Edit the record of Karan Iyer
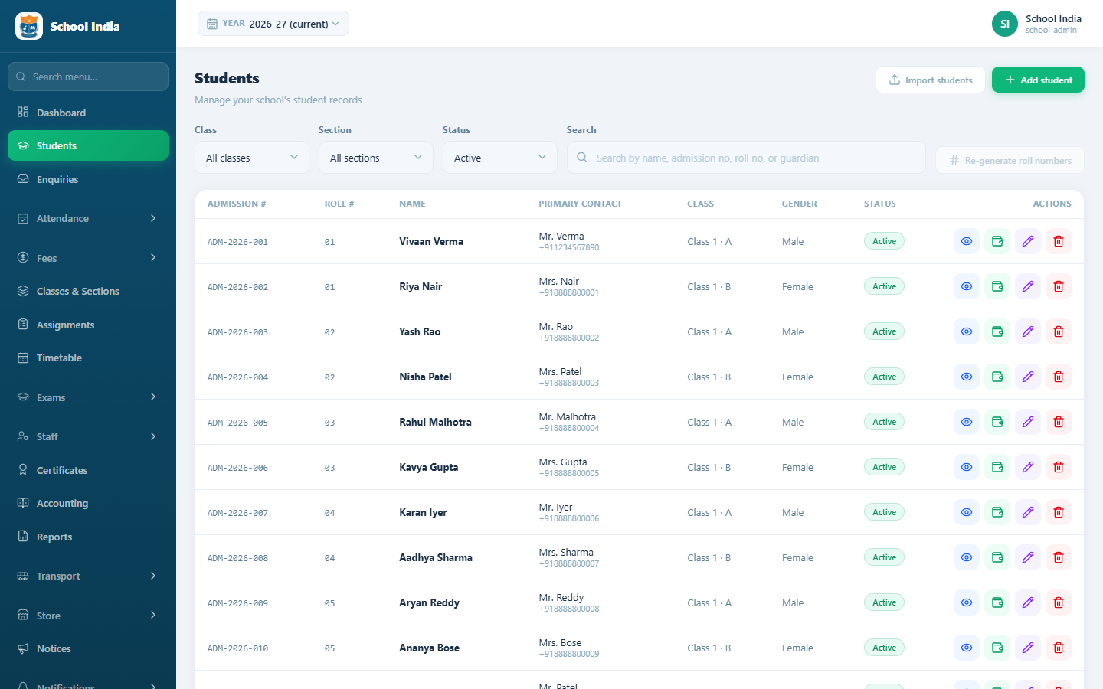The width and height of the screenshot is (1103, 689). click(1028, 512)
